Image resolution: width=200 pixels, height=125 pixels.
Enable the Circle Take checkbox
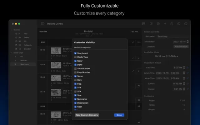pyautogui.click(x=75, y=57)
